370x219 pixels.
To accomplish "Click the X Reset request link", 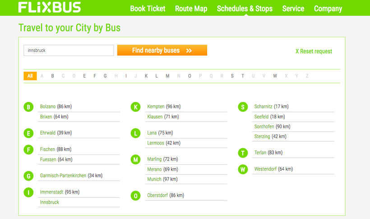I will (x=314, y=51).
